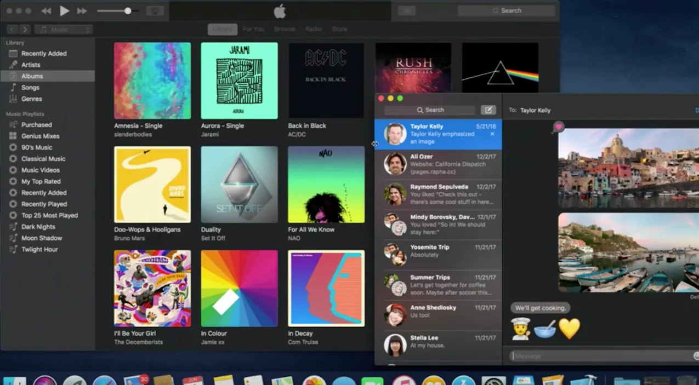Image resolution: width=699 pixels, height=385 pixels.
Task: Switch to the Browse tab
Action: pos(285,29)
